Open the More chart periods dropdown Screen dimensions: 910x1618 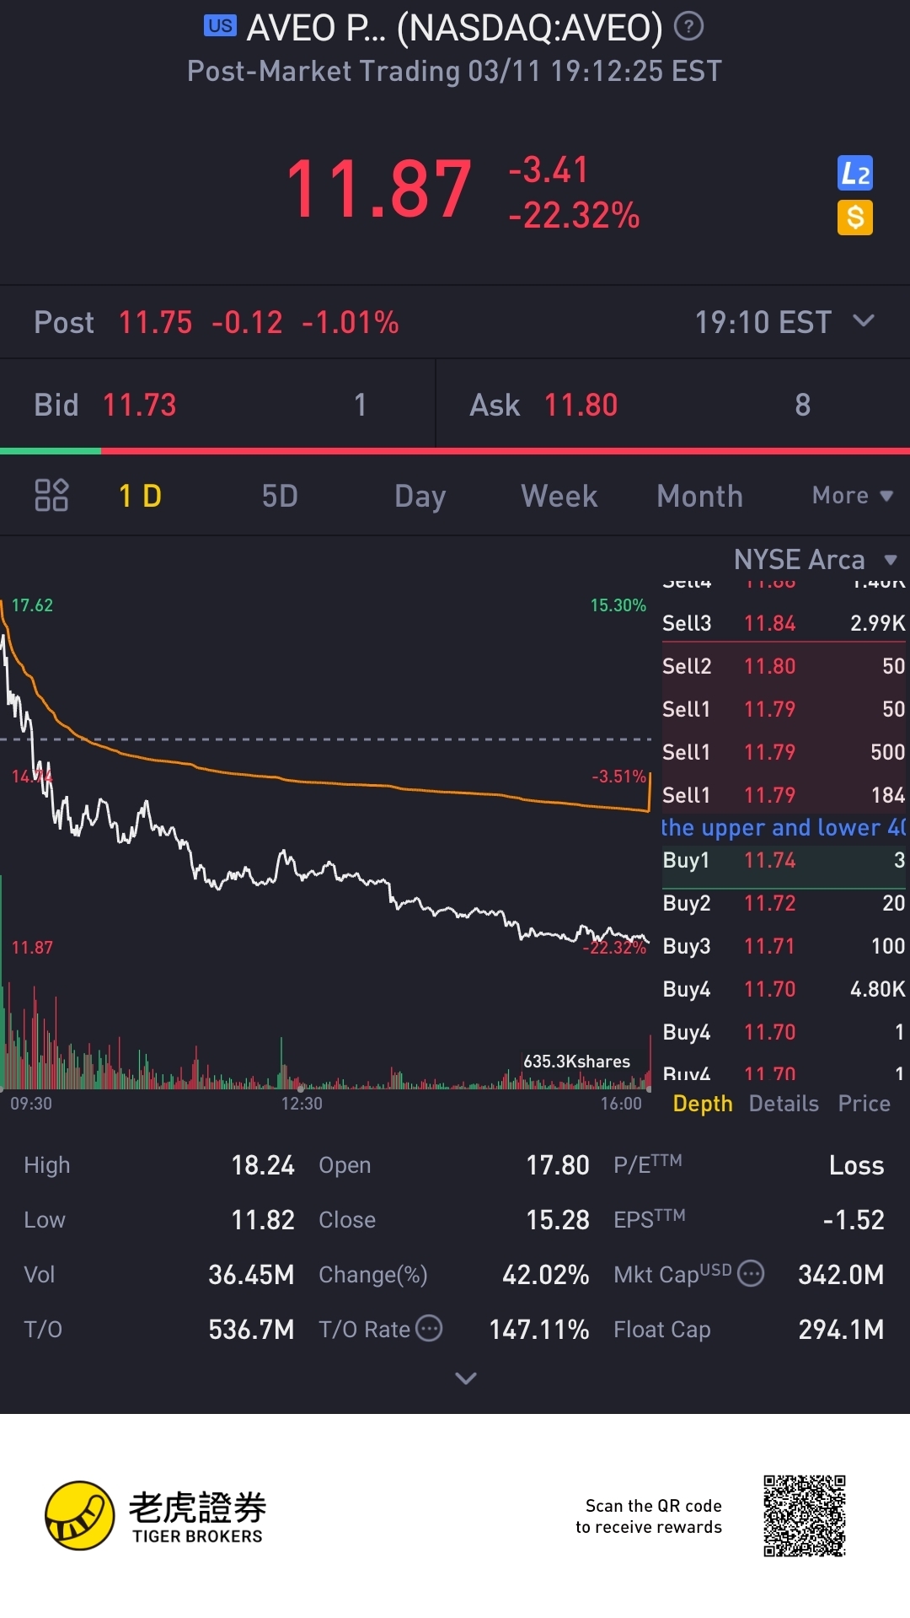pyautogui.click(x=852, y=496)
